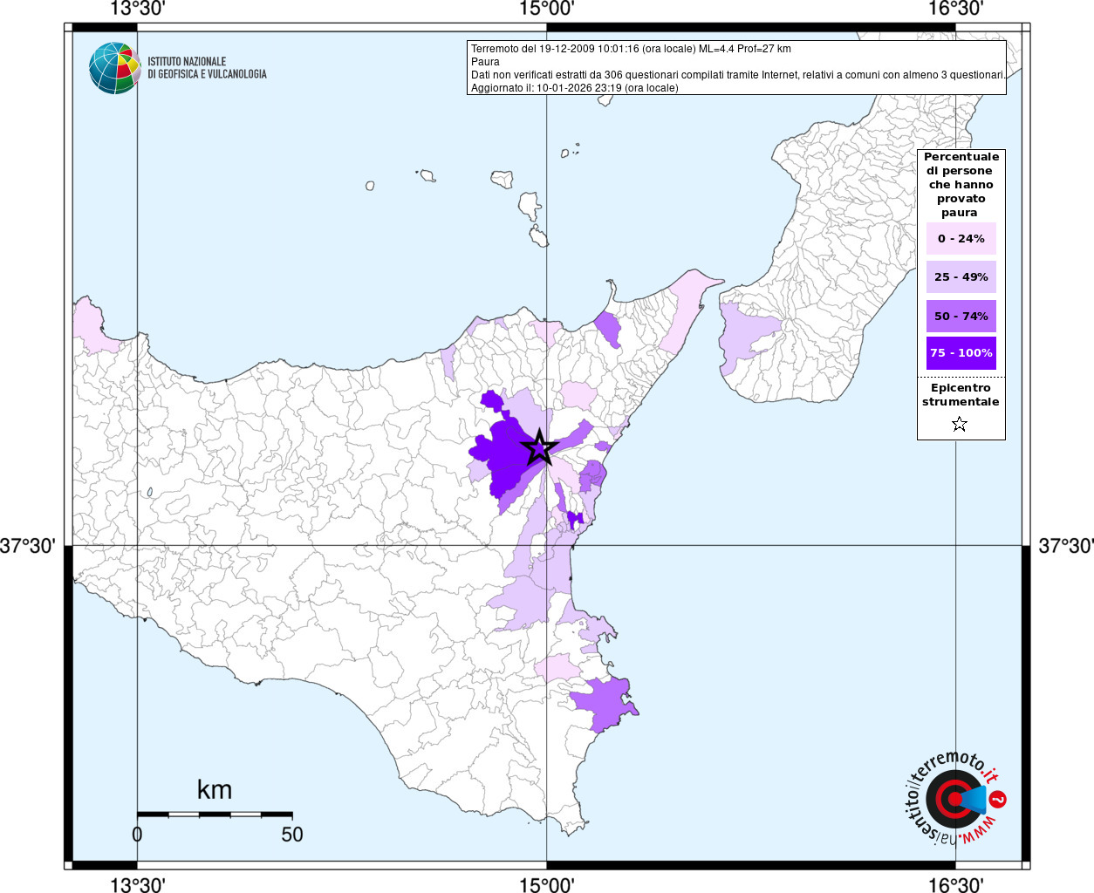1094x893 pixels.
Task: Click the left 37°30' latitude label
Action: point(28,546)
